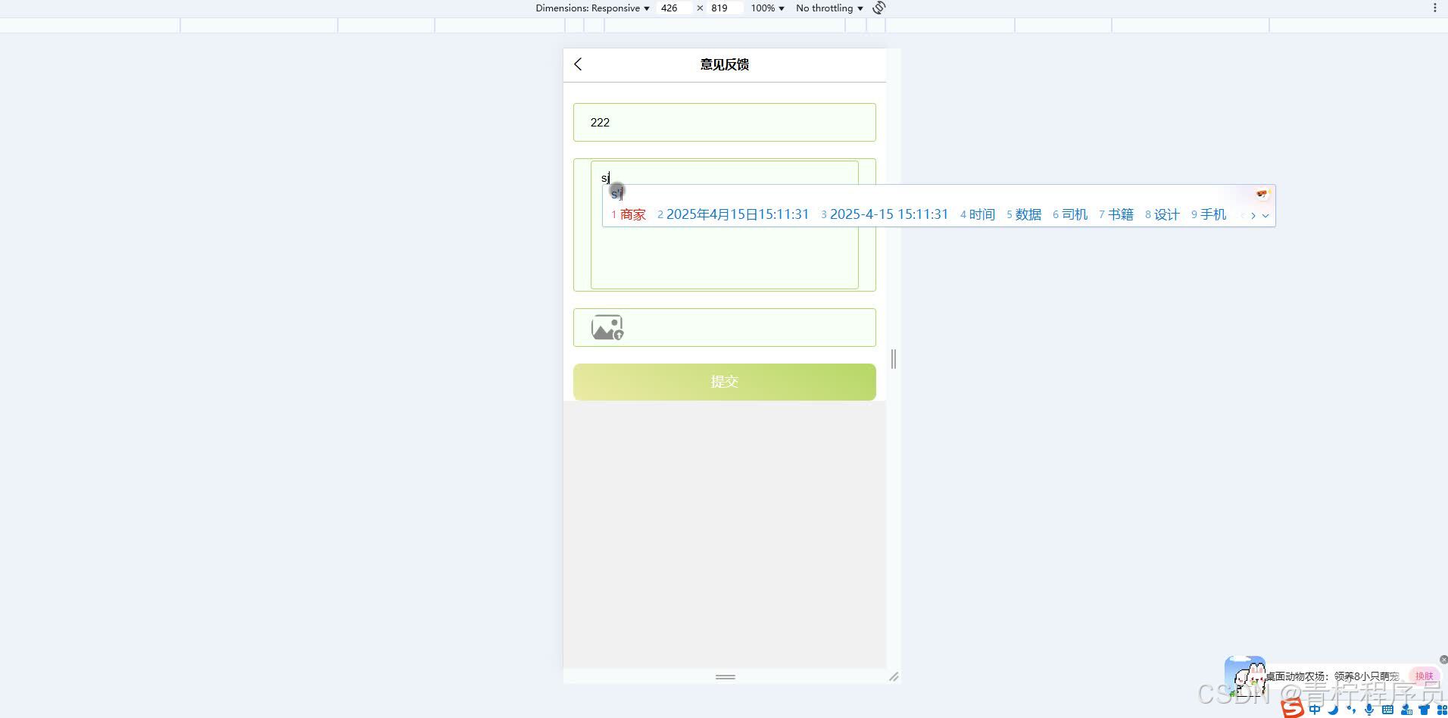This screenshot has height=718, width=1448.
Task: Open the Sogou soft keyboard icon
Action: coord(1387,710)
